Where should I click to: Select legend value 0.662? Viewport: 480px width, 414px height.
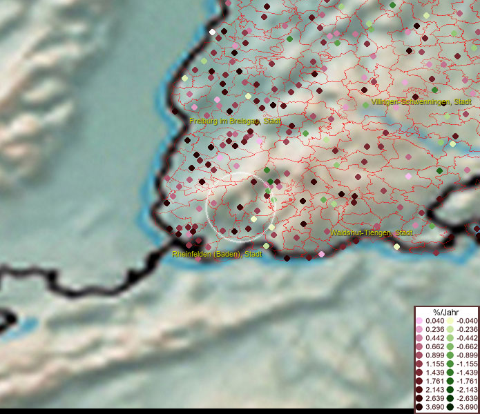(x=434, y=347)
